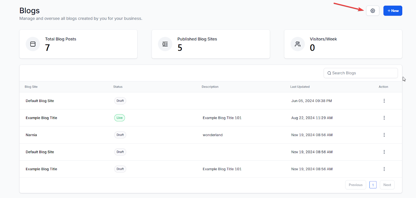
Task: Open three-dot menu for the Draft Example Blog Title
Action: coord(384,169)
